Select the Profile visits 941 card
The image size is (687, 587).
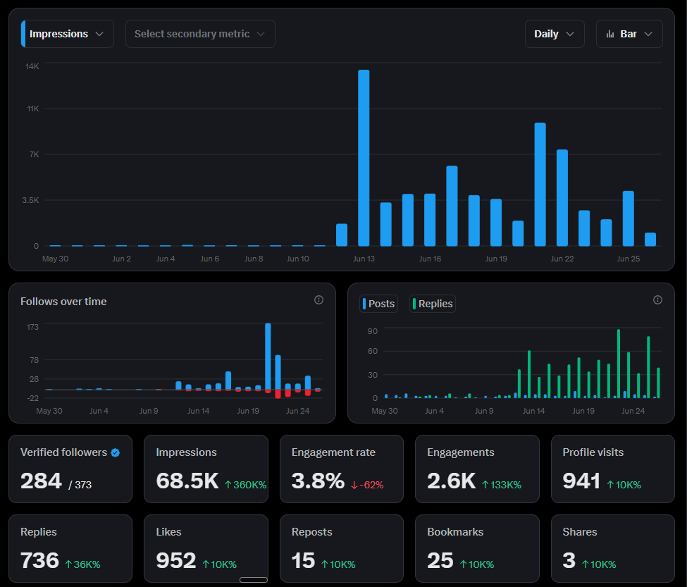click(613, 469)
